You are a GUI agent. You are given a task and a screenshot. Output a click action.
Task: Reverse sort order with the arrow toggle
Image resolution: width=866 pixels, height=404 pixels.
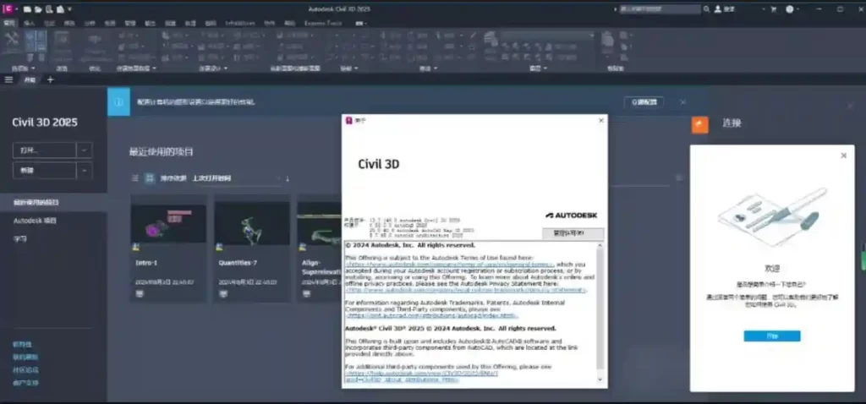click(287, 178)
